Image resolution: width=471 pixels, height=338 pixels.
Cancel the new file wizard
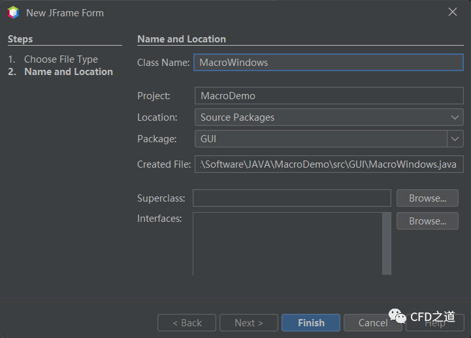pos(372,322)
